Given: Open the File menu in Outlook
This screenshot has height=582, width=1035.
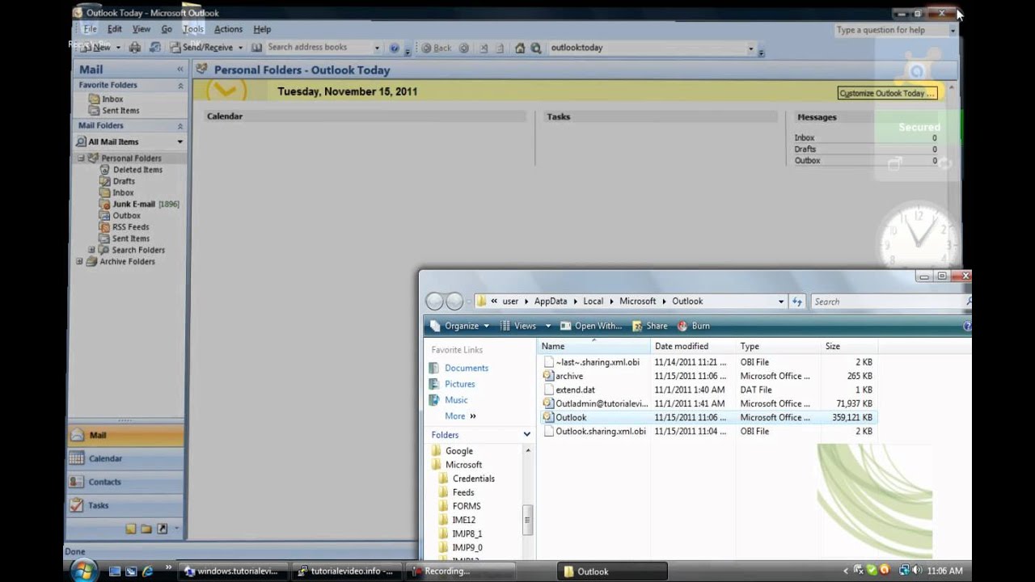Looking at the screenshot, I should 90,29.
